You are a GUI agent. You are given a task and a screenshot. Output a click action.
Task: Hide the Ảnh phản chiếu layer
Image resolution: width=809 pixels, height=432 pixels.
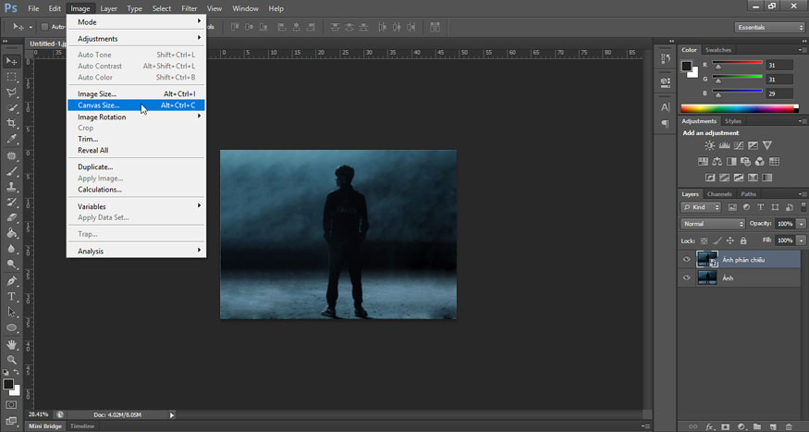(x=687, y=260)
